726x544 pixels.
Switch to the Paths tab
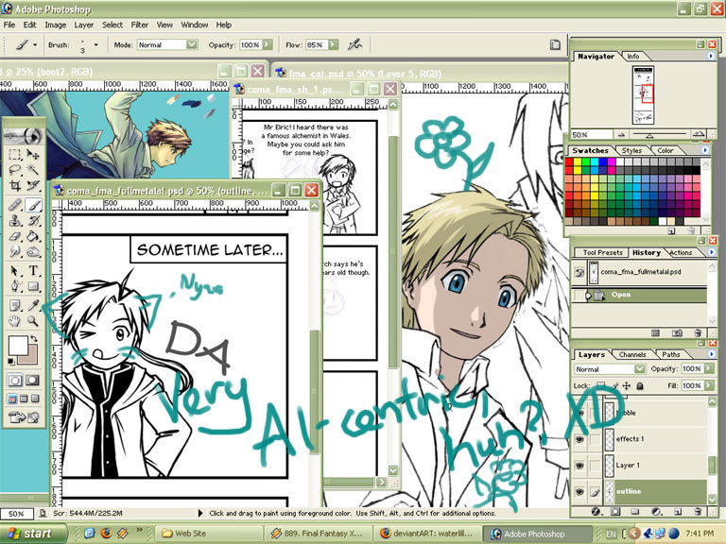click(x=671, y=355)
